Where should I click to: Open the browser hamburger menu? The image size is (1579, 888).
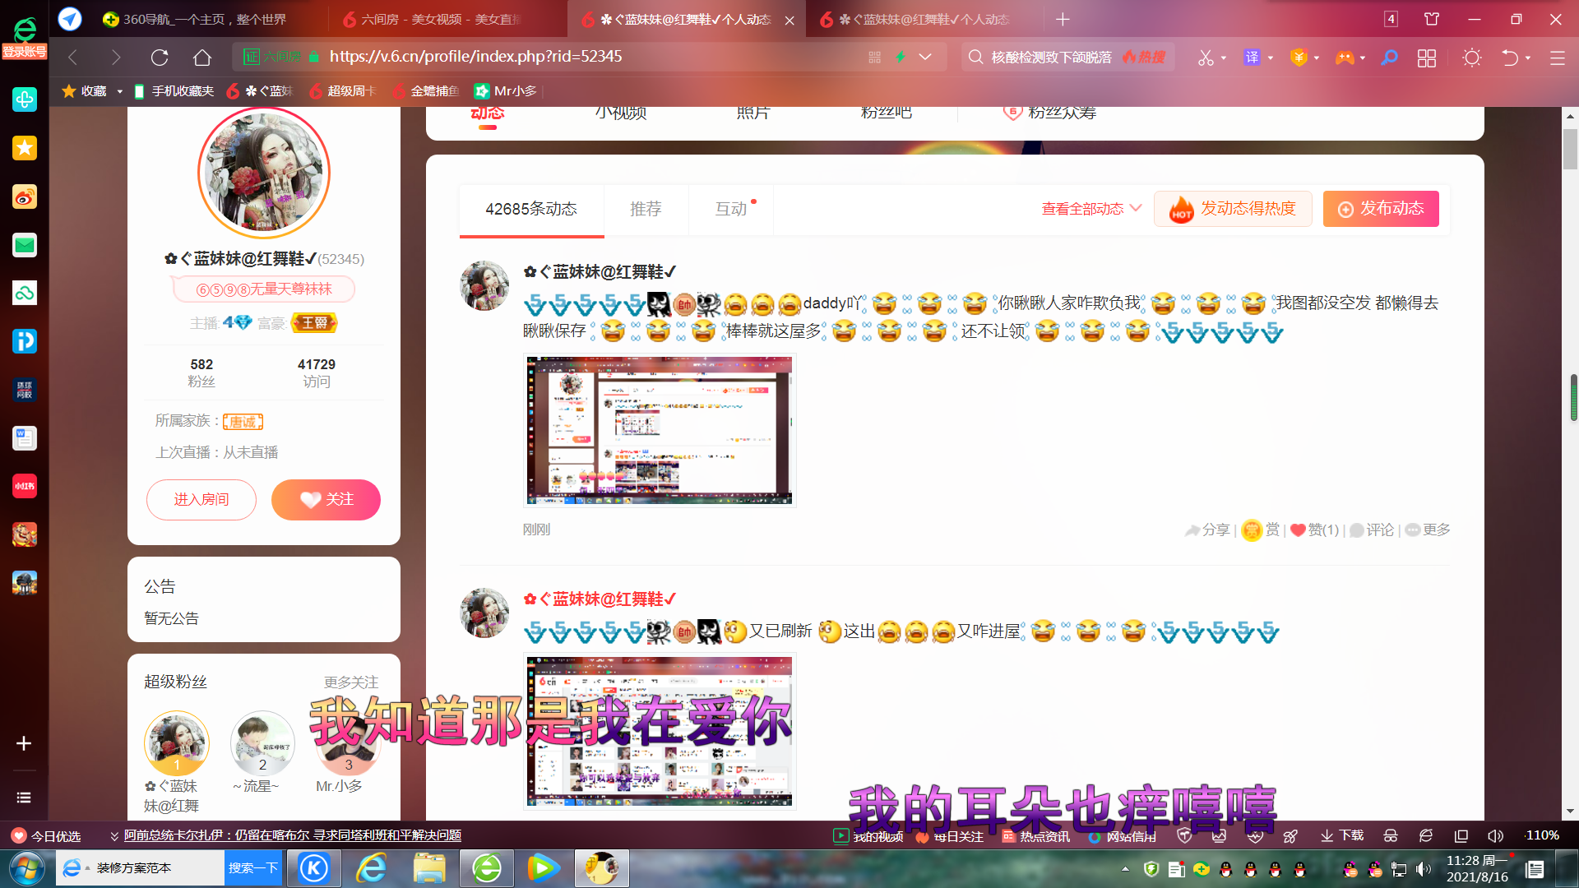(x=1558, y=58)
